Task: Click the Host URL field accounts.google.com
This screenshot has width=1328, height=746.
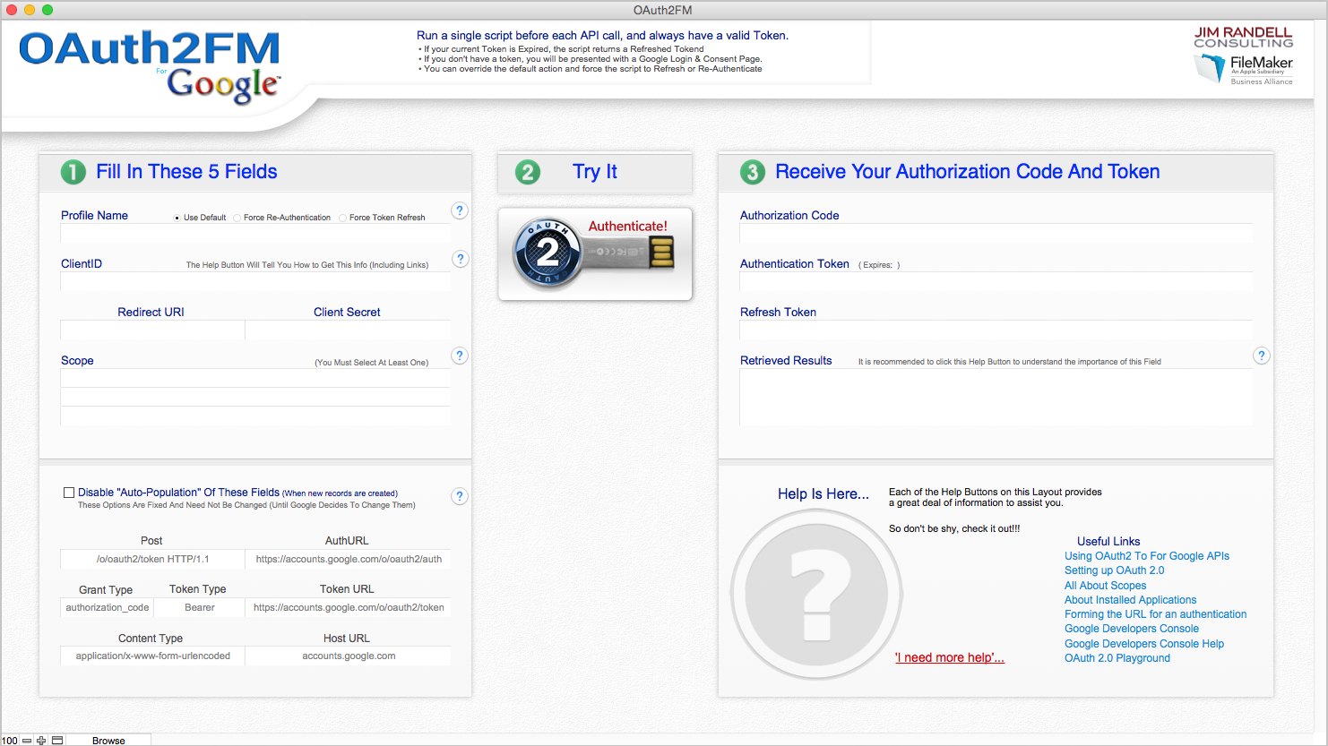Action: 349,656
